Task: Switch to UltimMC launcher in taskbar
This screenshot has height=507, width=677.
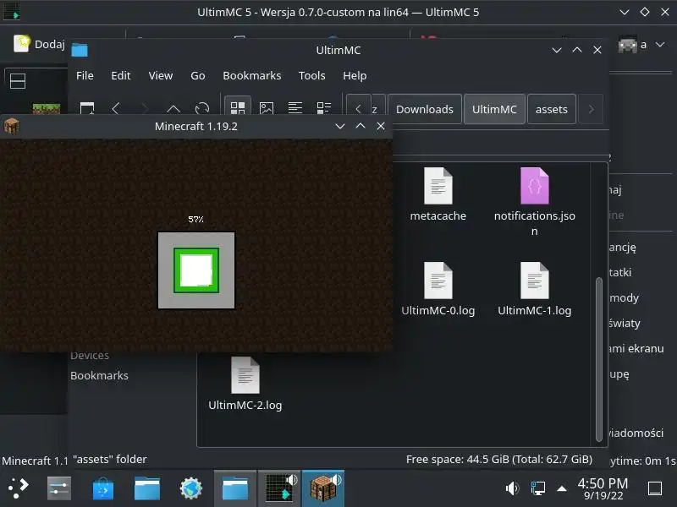Action: tap(279, 488)
